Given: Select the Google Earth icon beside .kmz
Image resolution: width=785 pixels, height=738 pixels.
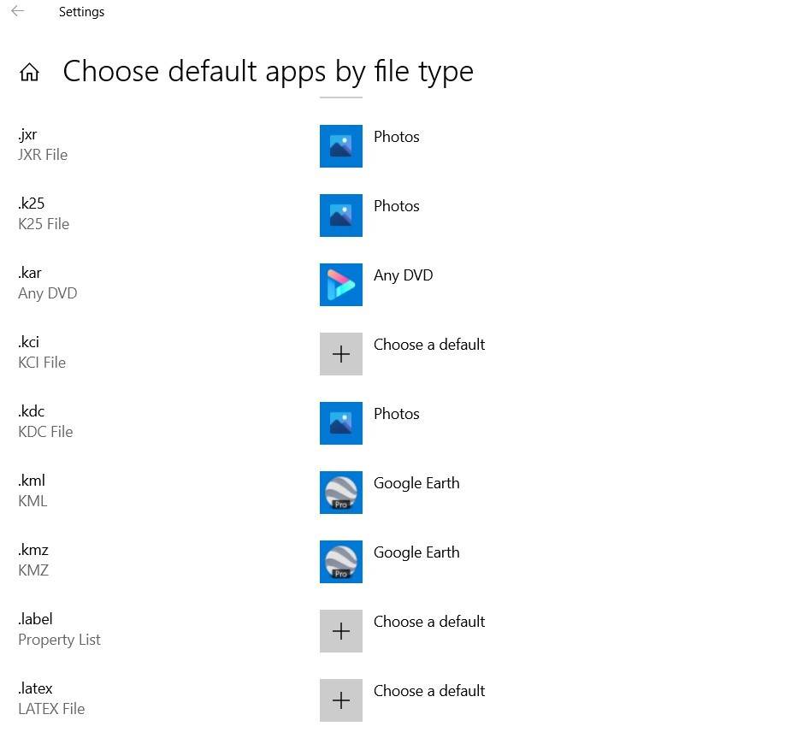Looking at the screenshot, I should pos(340,561).
